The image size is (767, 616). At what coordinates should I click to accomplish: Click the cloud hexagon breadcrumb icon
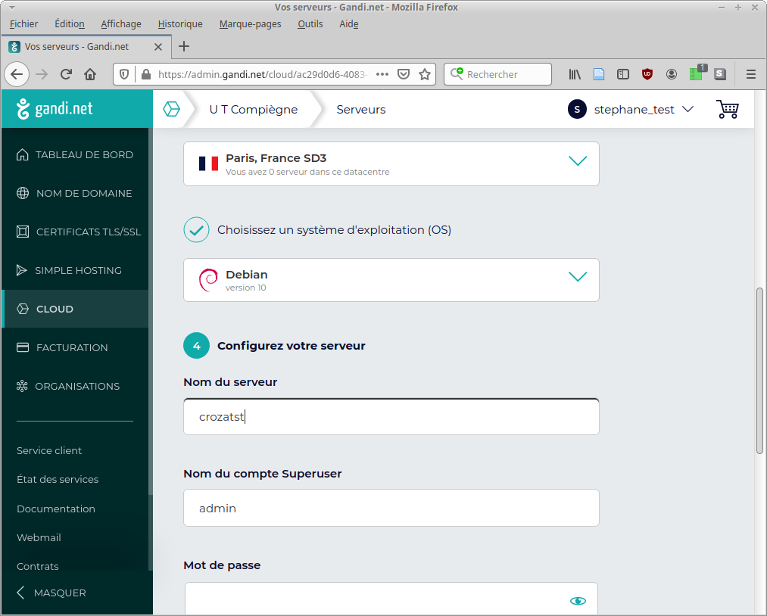(172, 110)
